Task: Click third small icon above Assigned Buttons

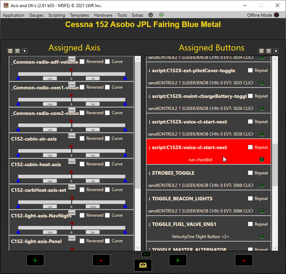Action: click(x=276, y=51)
